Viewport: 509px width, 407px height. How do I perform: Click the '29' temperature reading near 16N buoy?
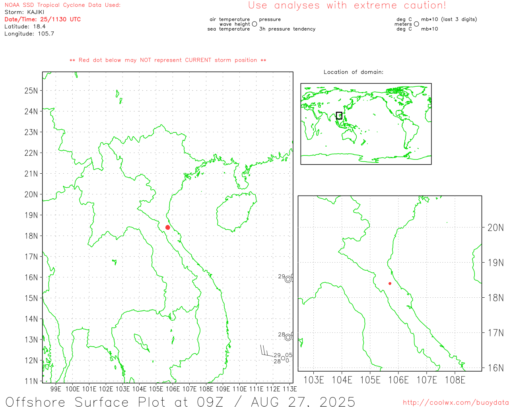[281, 277]
